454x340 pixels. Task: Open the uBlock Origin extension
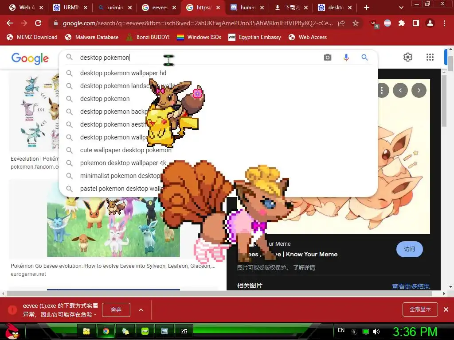(374, 24)
